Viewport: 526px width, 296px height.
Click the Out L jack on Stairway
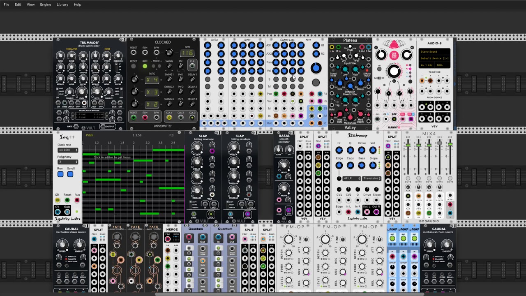coord(367,212)
